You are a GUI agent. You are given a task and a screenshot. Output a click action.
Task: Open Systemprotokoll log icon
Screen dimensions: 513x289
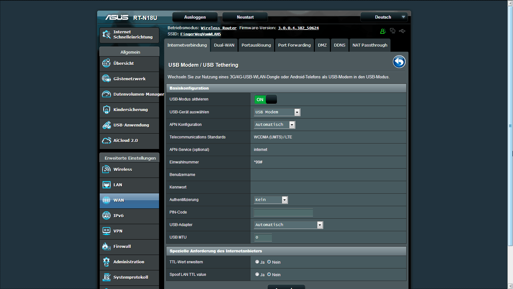point(106,277)
